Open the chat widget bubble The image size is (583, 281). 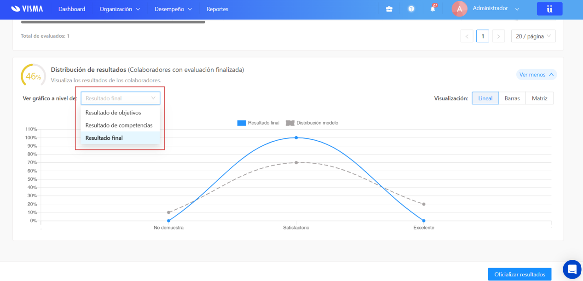572,269
